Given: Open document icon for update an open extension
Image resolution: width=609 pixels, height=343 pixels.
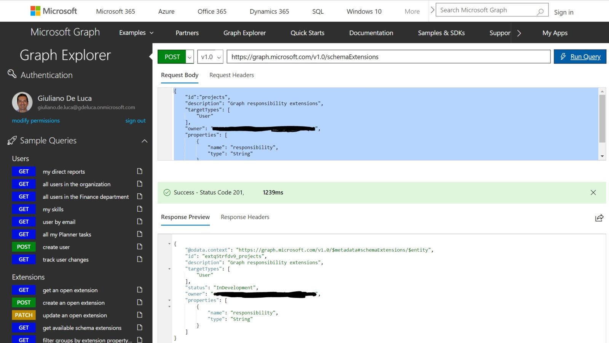Looking at the screenshot, I should [140, 315].
